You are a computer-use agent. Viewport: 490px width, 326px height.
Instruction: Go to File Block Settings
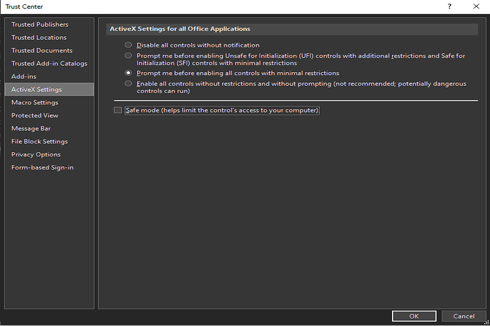click(39, 142)
